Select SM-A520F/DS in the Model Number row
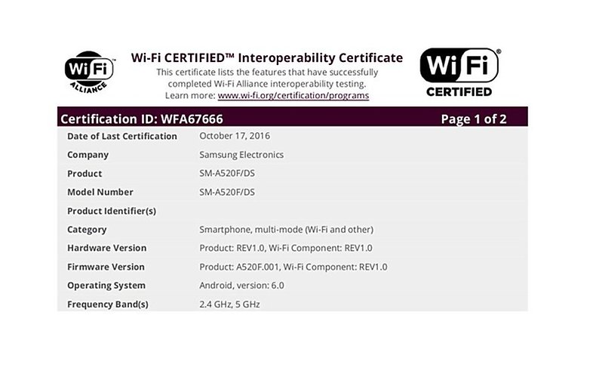Image resolution: width=590 pixels, height=371 pixels. tap(227, 192)
